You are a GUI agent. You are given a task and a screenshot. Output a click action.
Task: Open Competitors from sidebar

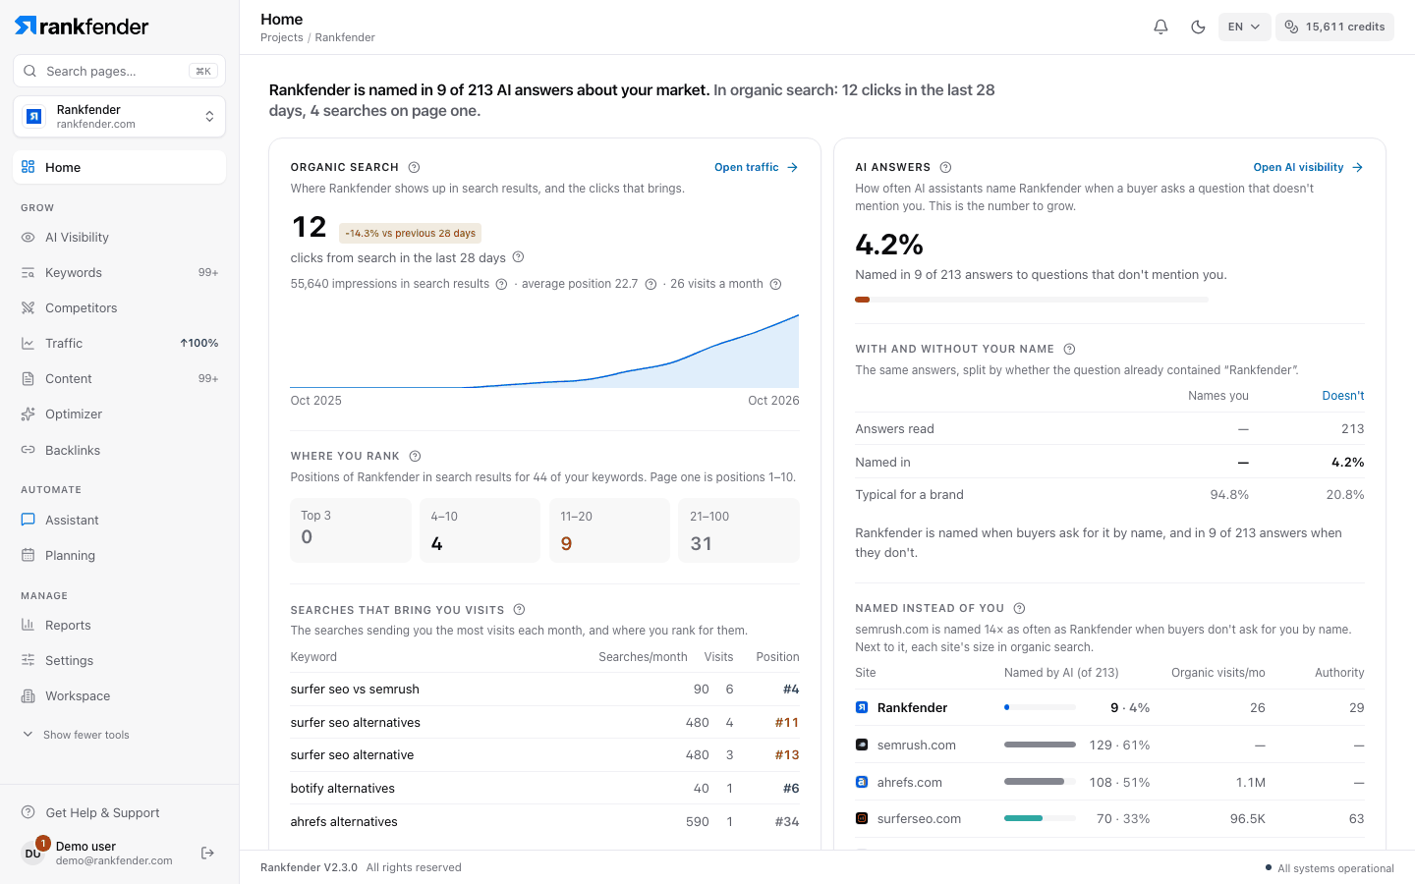(x=119, y=308)
